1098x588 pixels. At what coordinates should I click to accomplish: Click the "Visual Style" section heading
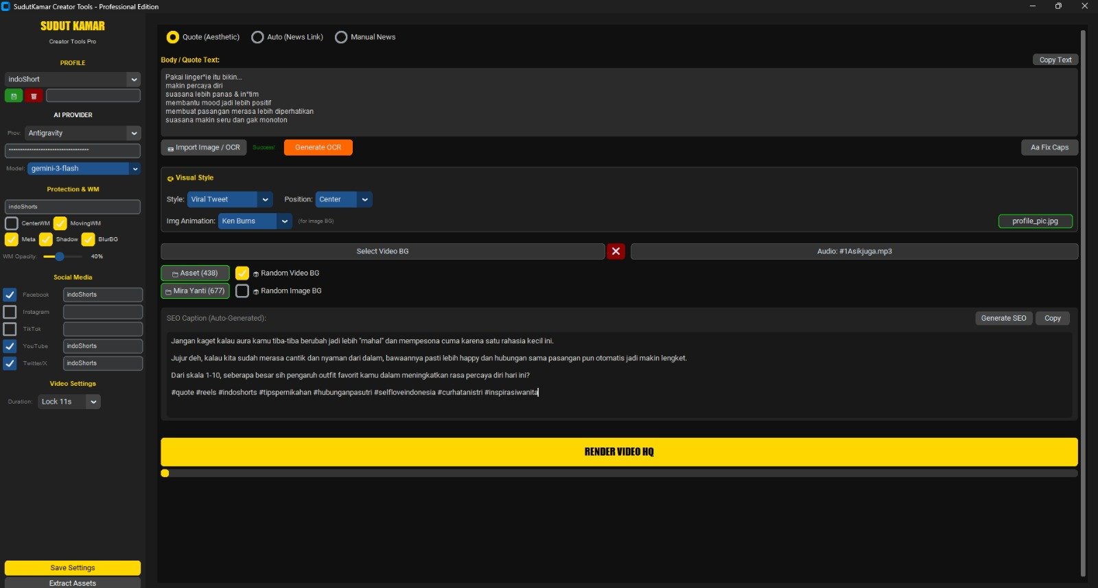click(194, 177)
